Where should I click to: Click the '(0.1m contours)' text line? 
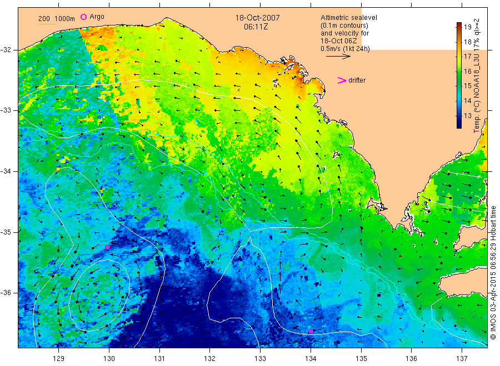click(x=344, y=26)
